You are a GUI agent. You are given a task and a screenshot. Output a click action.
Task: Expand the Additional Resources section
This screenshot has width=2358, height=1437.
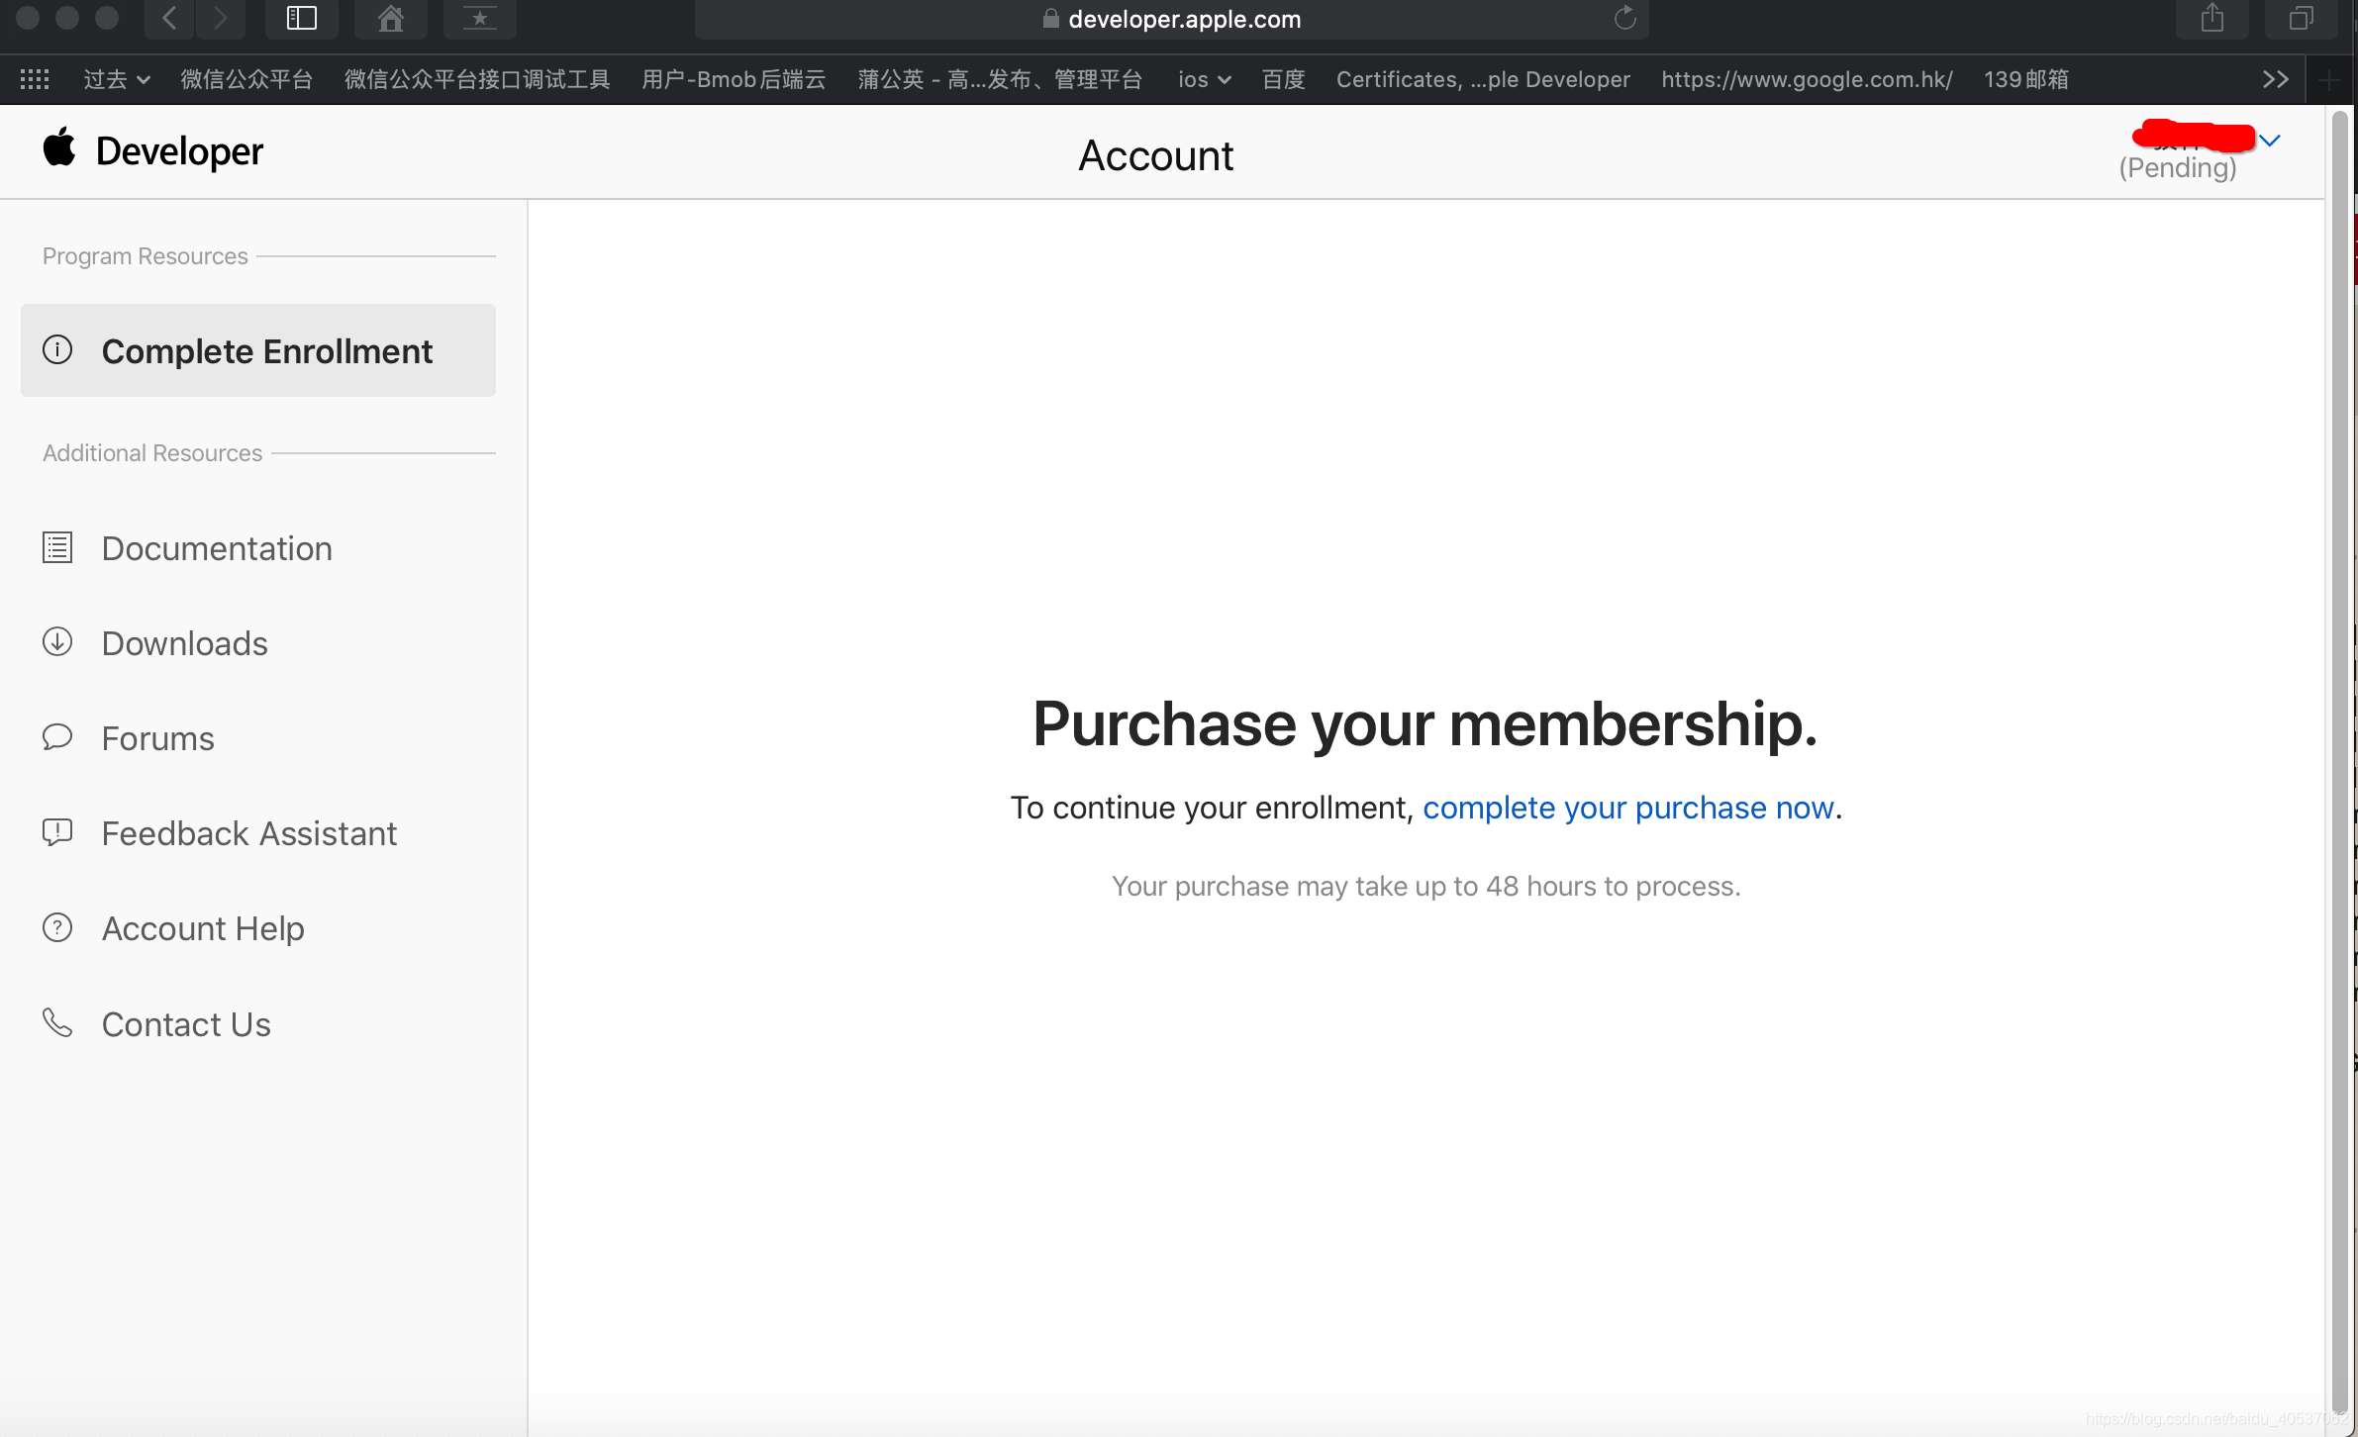pyautogui.click(x=151, y=451)
